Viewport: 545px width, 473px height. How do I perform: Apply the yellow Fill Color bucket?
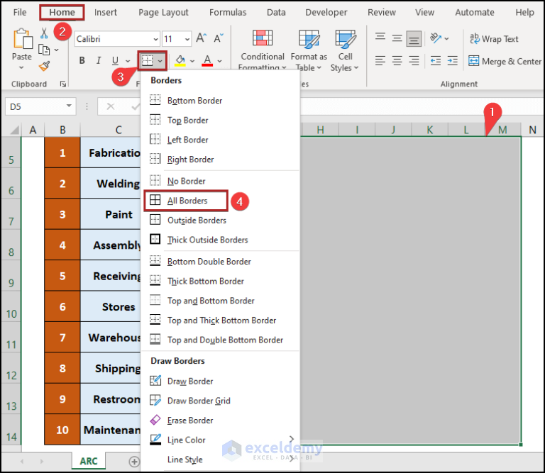(180, 61)
